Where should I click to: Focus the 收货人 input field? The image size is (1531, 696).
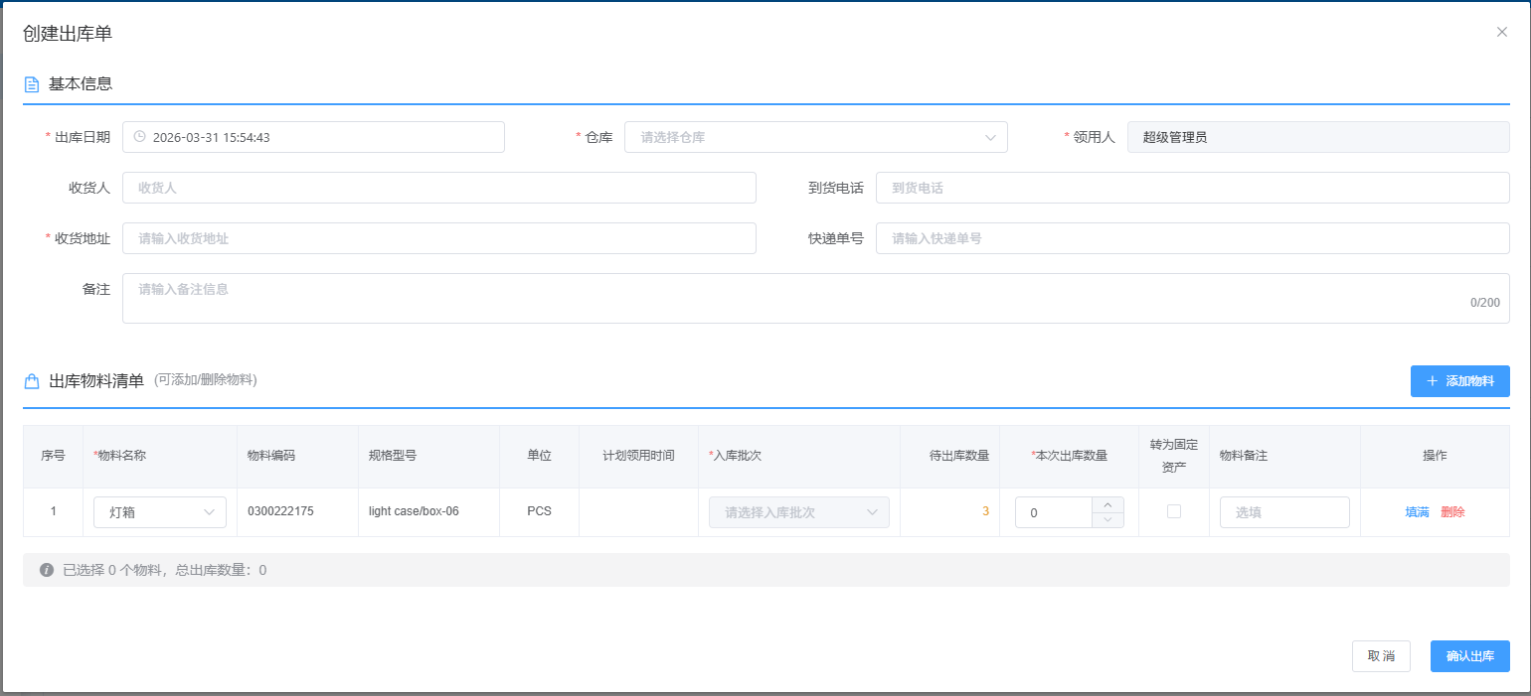(x=438, y=188)
